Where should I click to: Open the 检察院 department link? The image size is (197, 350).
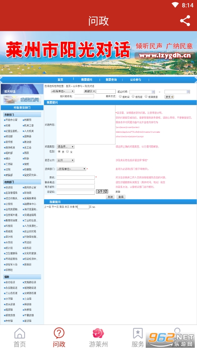[x=28, y=170]
